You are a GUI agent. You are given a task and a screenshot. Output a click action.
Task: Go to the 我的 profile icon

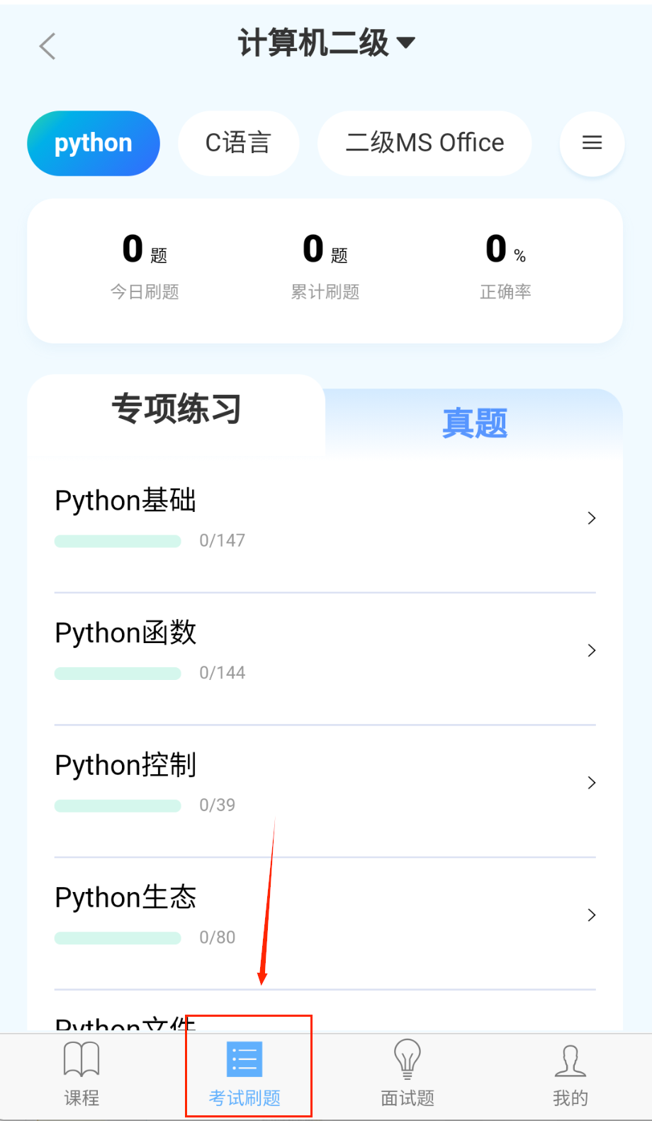pos(570,1061)
